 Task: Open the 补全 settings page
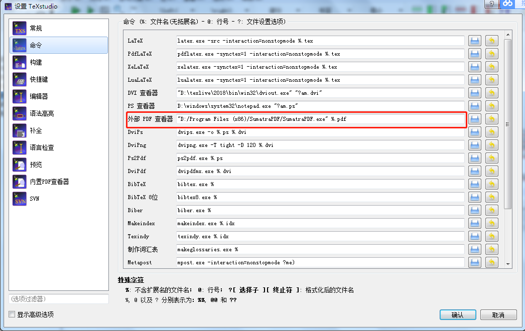coord(59,130)
